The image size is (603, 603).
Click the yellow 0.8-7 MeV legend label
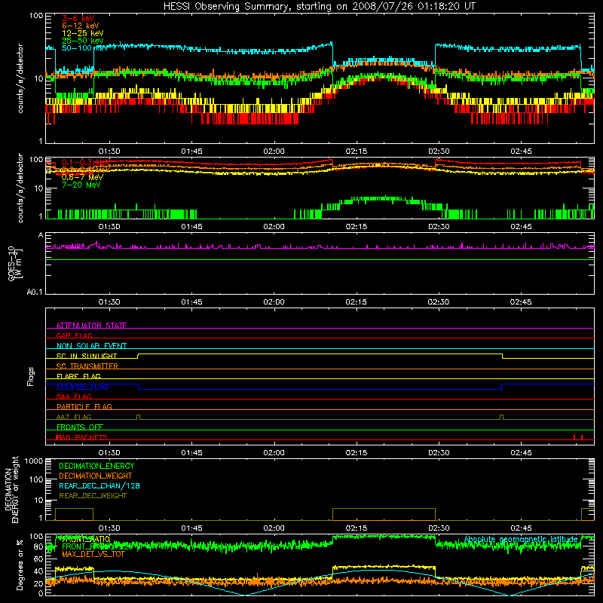82,177
